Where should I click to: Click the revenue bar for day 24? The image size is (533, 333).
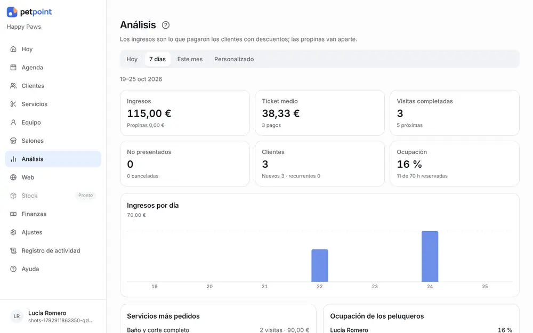click(430, 256)
